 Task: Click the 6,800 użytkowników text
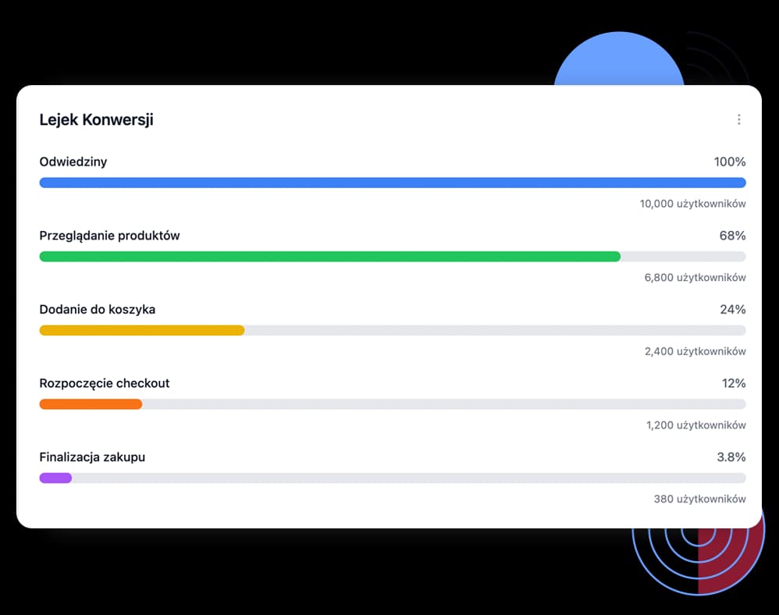(x=695, y=278)
